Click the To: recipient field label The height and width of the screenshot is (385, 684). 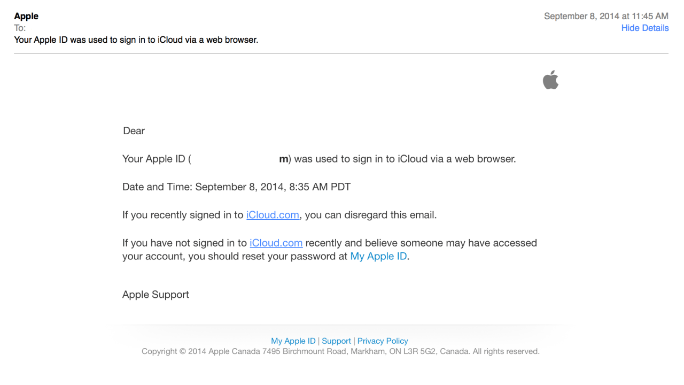point(20,28)
